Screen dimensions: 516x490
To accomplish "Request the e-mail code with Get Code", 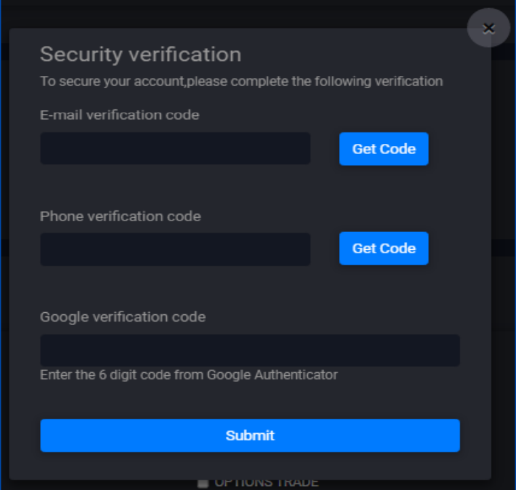I will click(384, 149).
